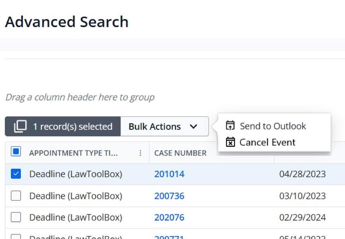Viewport: 345px width, 239px height.
Task: Click the 1 record(s) selected label
Action: tap(72, 127)
